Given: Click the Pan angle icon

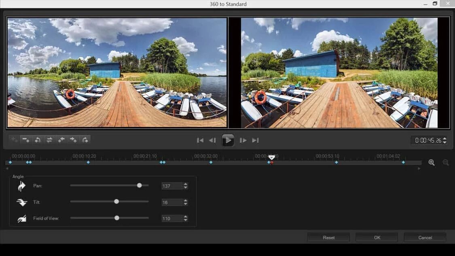Looking at the screenshot, I should [21, 186].
